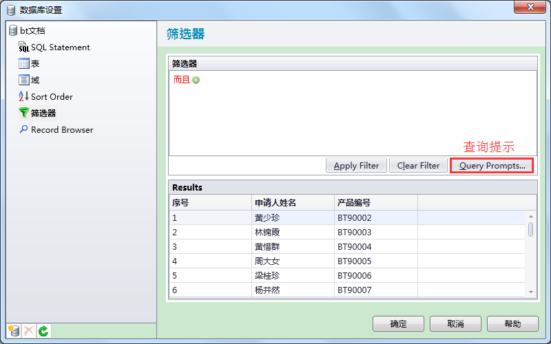
Task: Click the 而且 (AND) operator text
Action: tap(182, 80)
